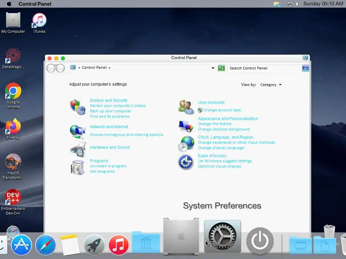Launch Safari compass from the dock
This screenshot has width=346, height=259.
[x=46, y=245]
